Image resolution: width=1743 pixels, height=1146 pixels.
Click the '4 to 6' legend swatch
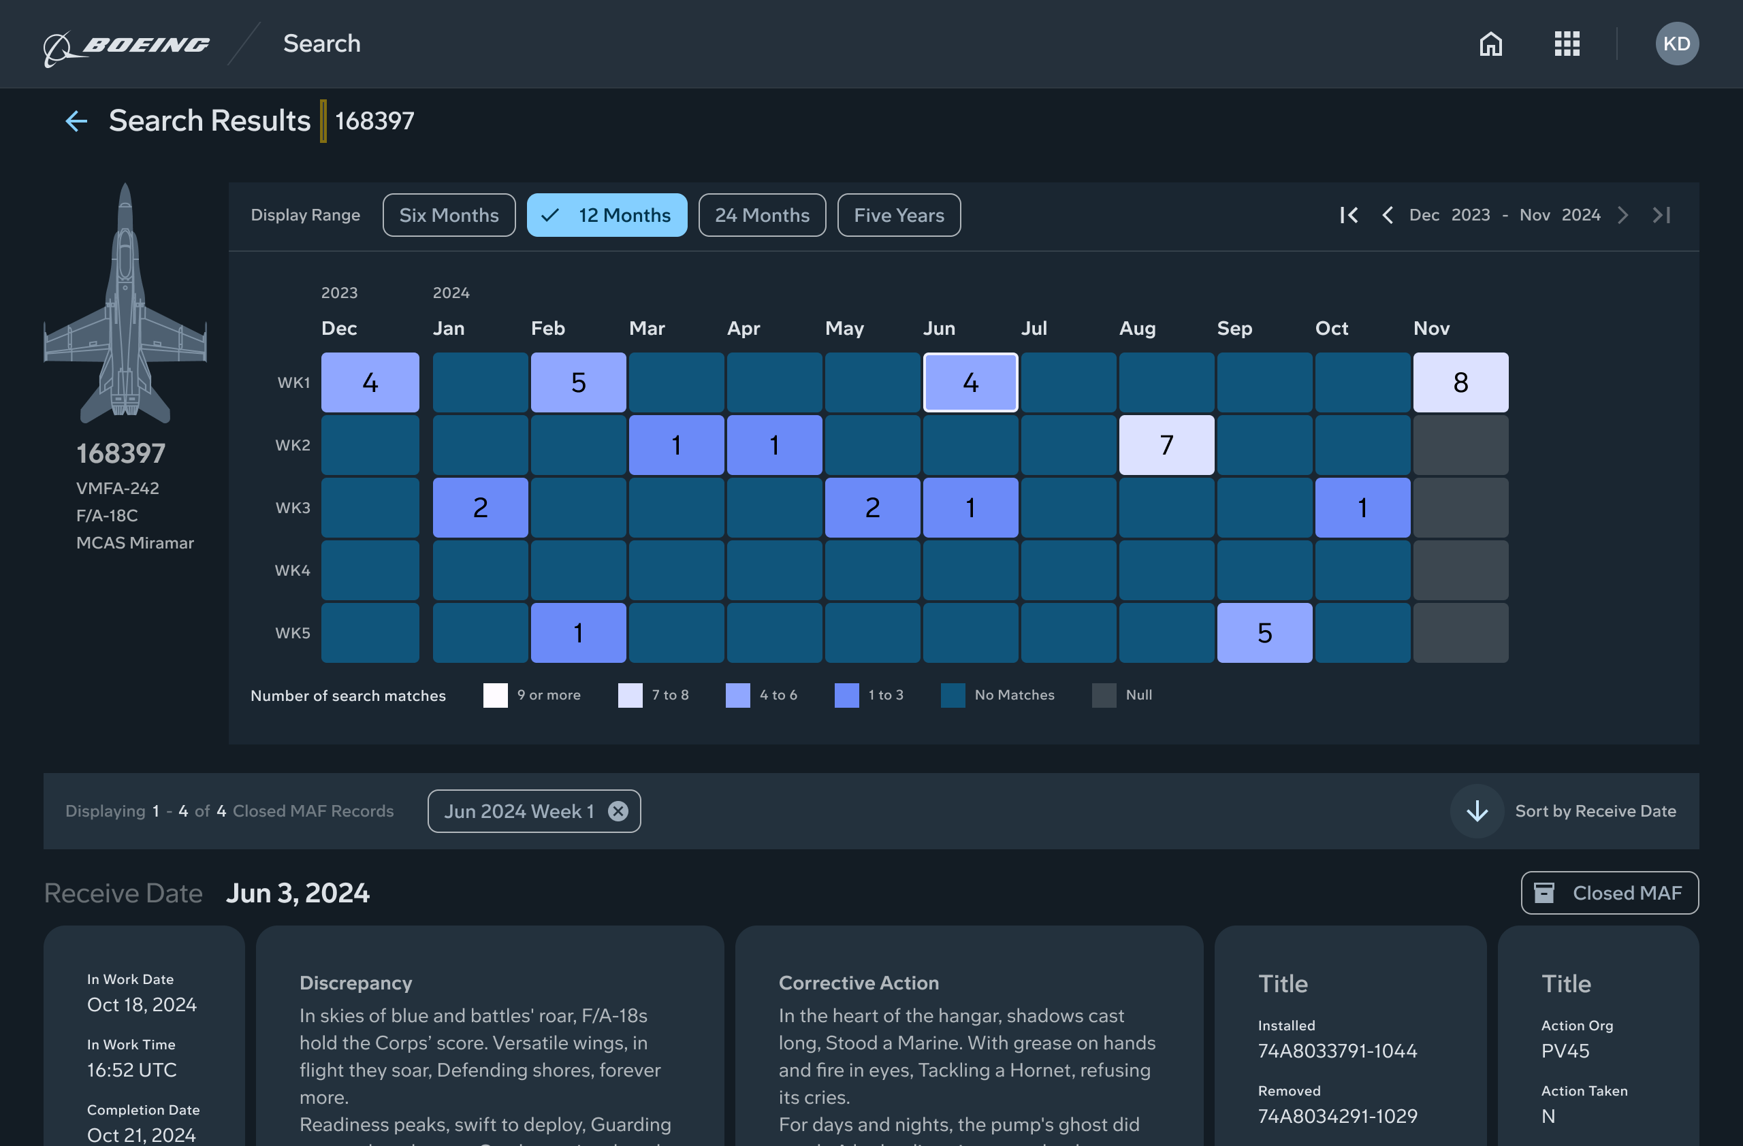point(738,695)
